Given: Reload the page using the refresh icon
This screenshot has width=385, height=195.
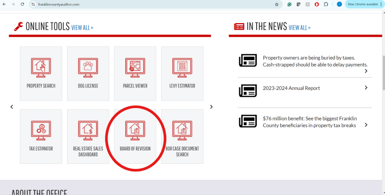Looking at the screenshot, I should pos(22,4).
